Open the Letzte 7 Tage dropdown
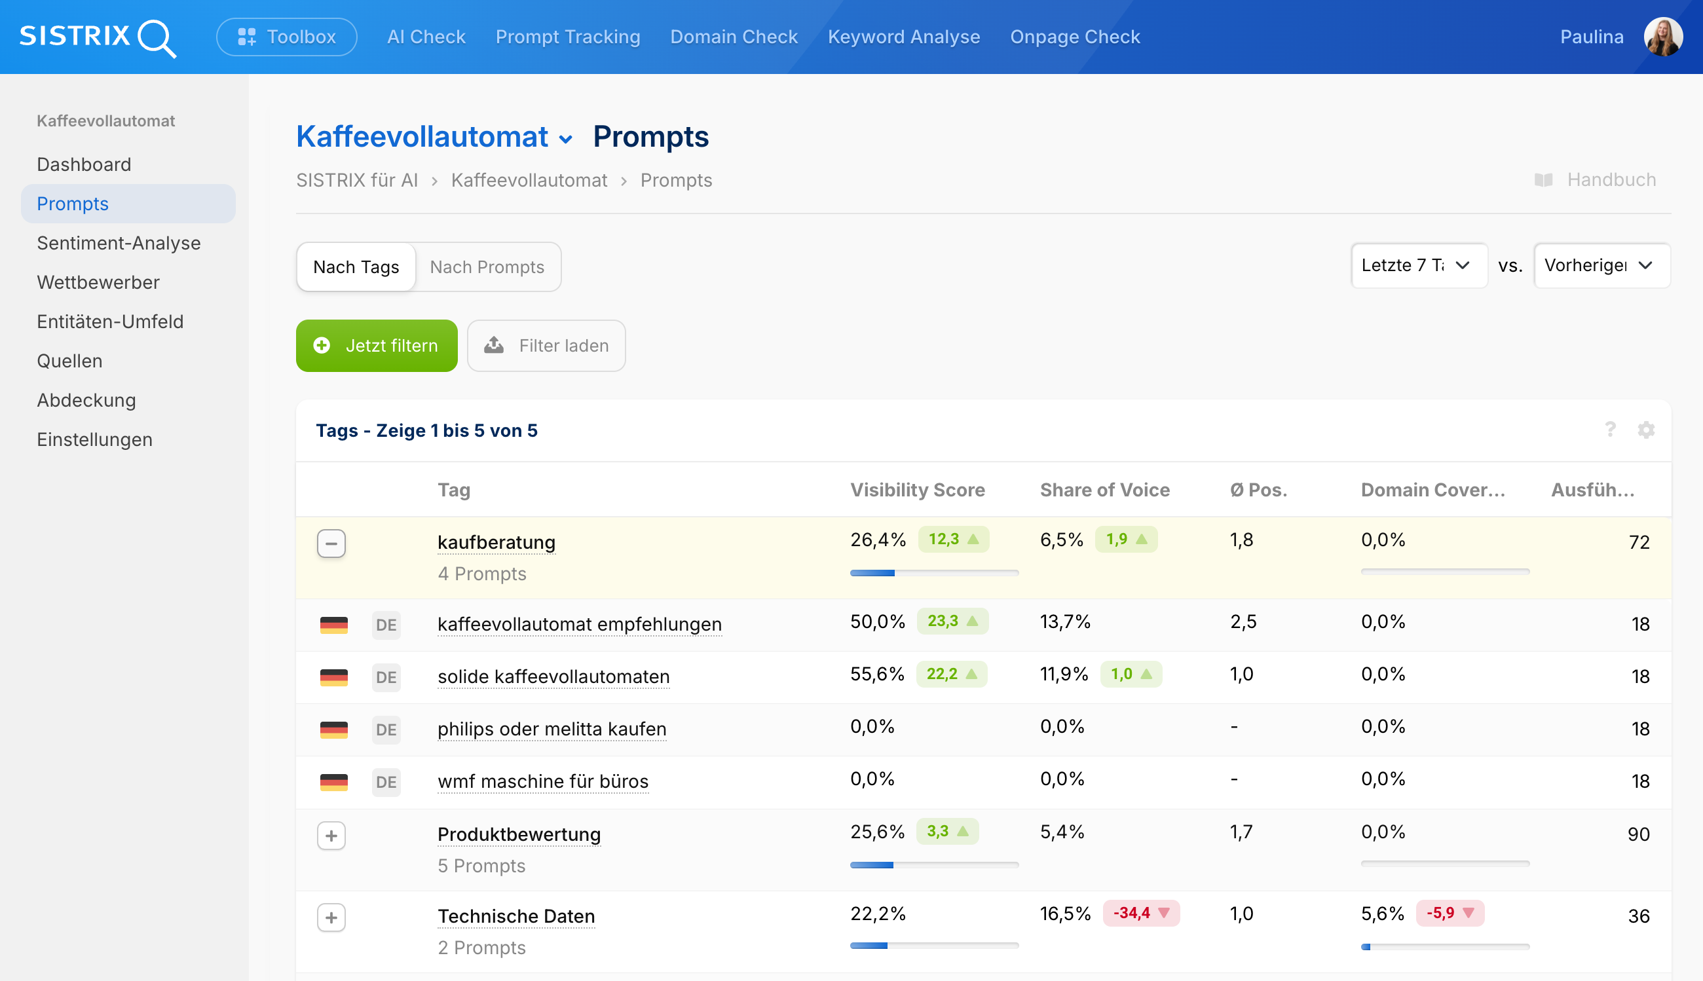The width and height of the screenshot is (1703, 981). (1419, 265)
